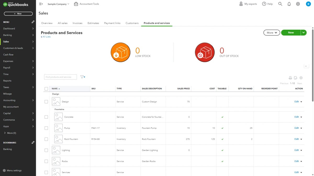Open the Sample Company dropdown
Image resolution: width=314 pixels, height=176 pixels.
pyautogui.click(x=58, y=4)
